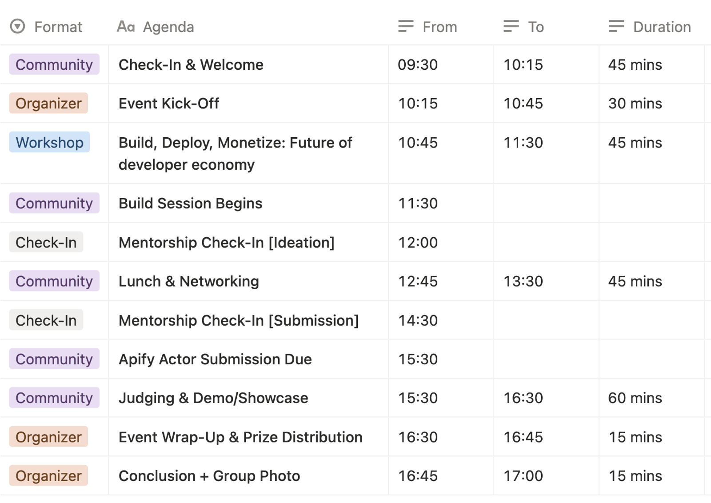Click empty Duration cell for Apify Actor Submission Due
The height and width of the screenshot is (503, 711).
tap(651, 359)
